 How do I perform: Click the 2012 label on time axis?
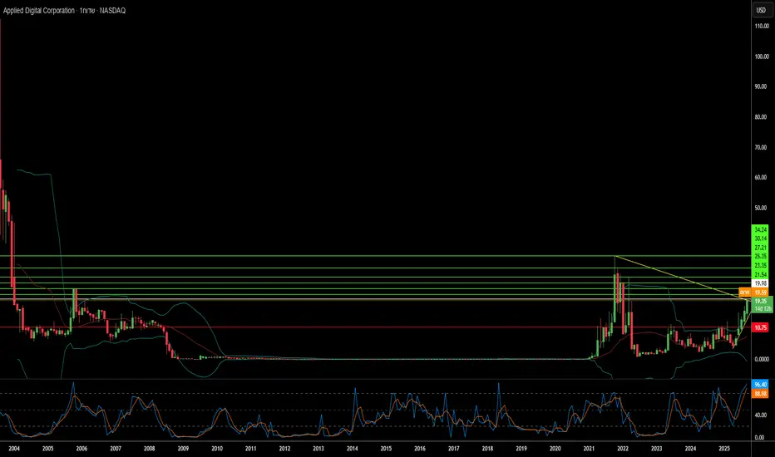[x=284, y=449]
